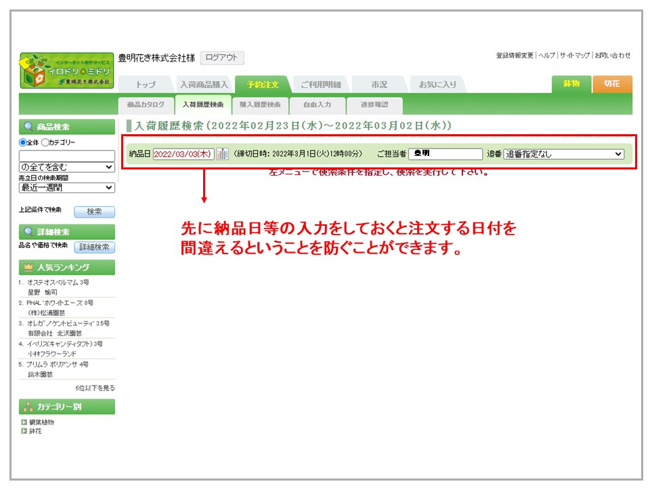Click the green arrow icon beside 観葉植物
The image size is (650, 488).
tap(24, 422)
